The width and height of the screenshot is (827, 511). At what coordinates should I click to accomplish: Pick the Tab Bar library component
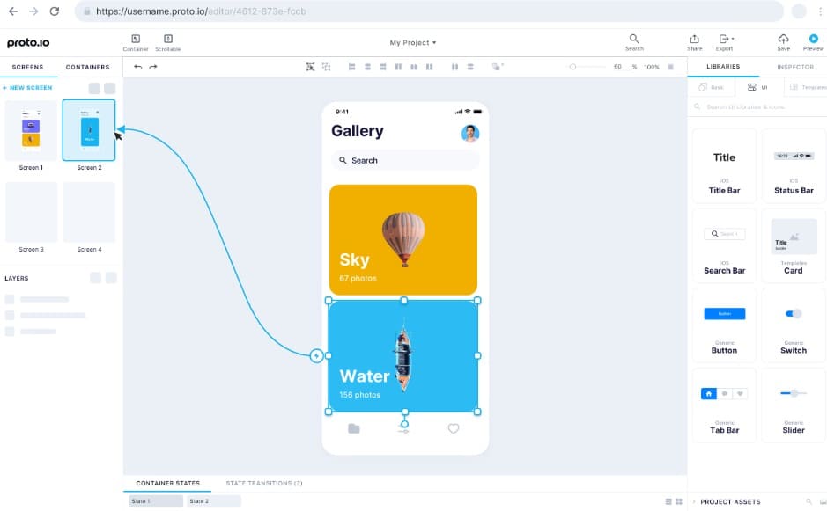724,406
